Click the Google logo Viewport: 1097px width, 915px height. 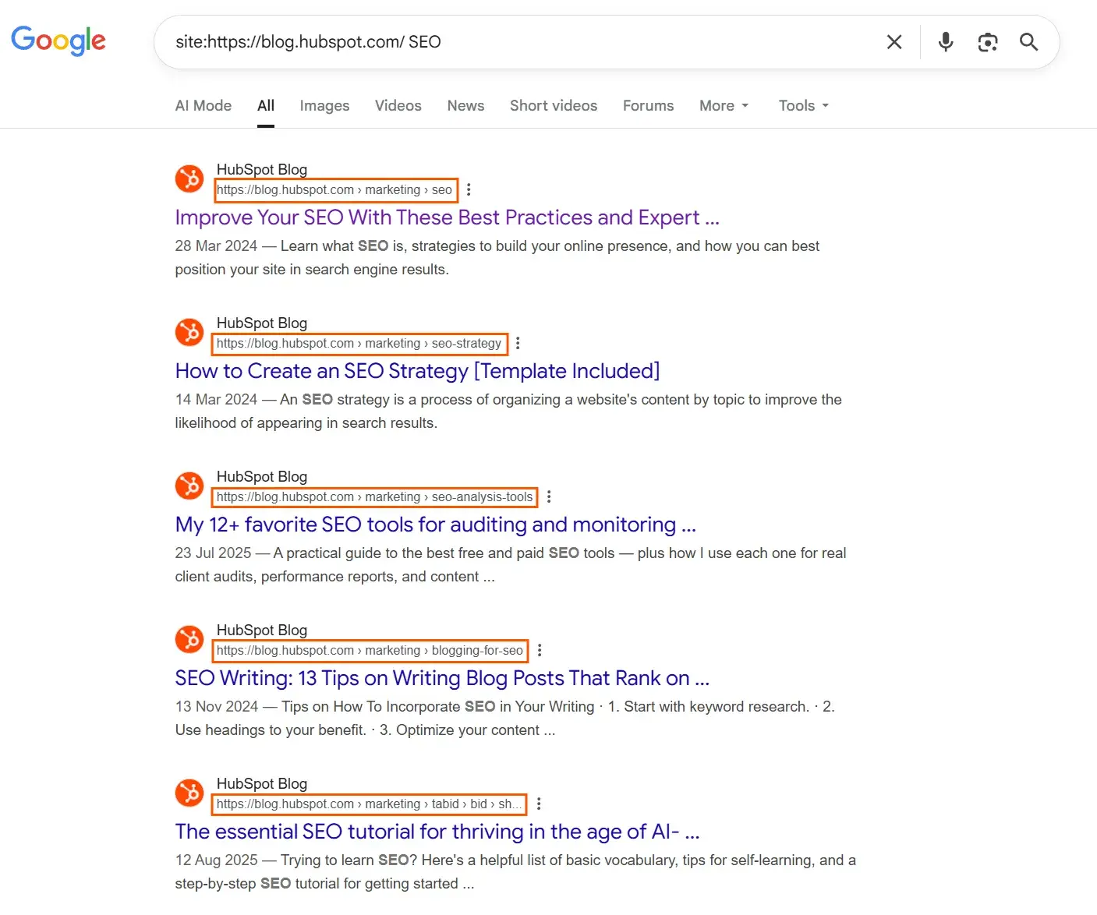tap(58, 41)
